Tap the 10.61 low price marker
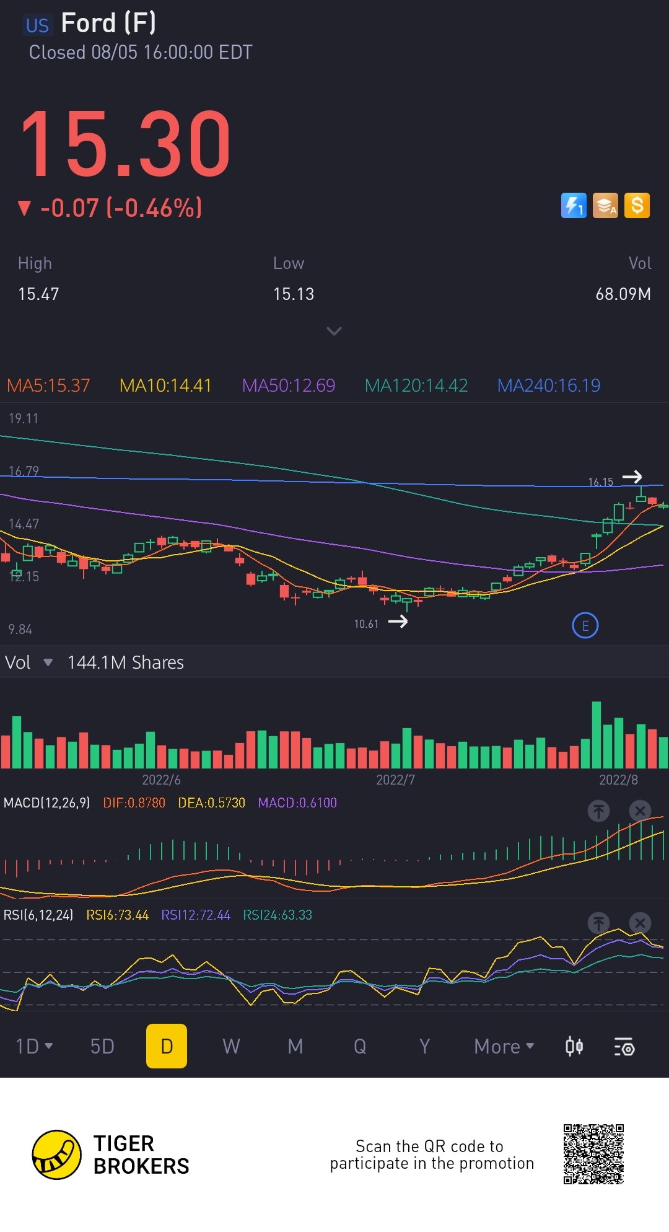Screen dimensions: 669x1232 366,623
